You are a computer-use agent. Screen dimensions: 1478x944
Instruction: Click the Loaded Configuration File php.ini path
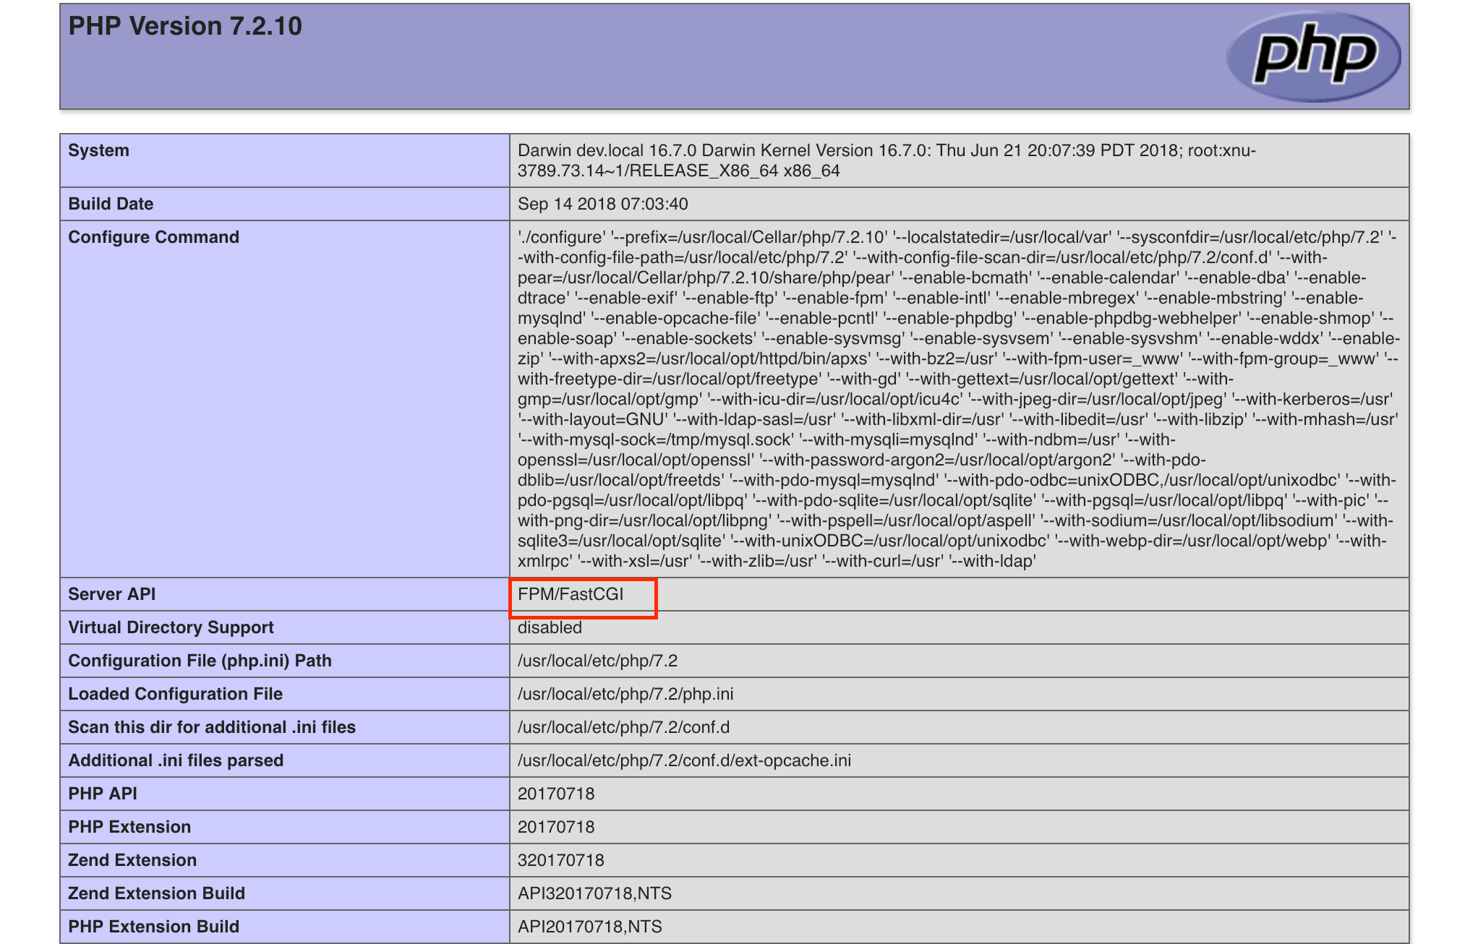625,694
